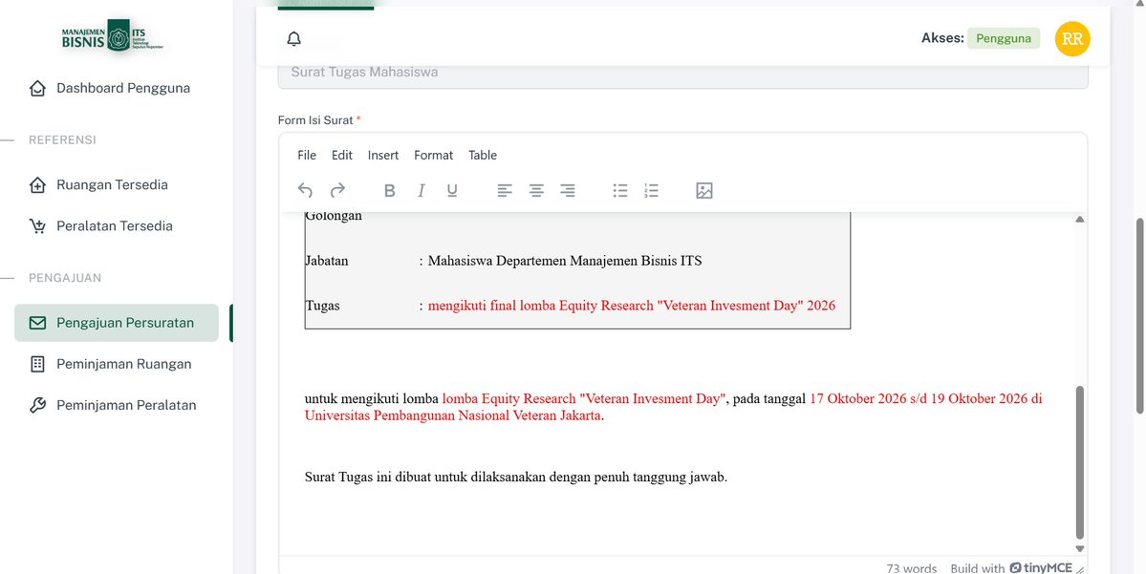Viewport: 1146px width, 574px height.
Task: Click the editor vertical scrollbar thumb
Action: click(1079, 463)
